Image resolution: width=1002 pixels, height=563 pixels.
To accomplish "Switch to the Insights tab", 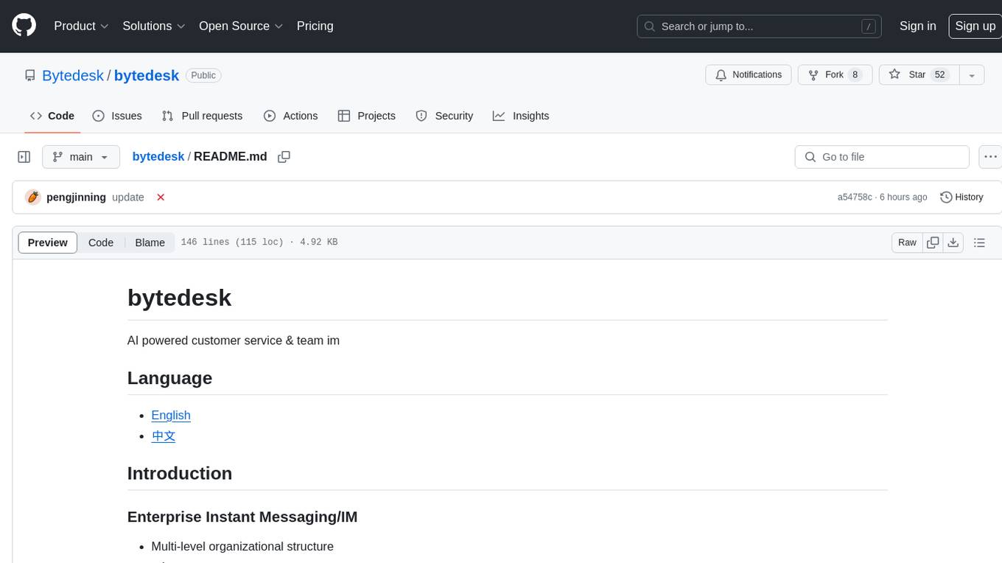I will 521,116.
